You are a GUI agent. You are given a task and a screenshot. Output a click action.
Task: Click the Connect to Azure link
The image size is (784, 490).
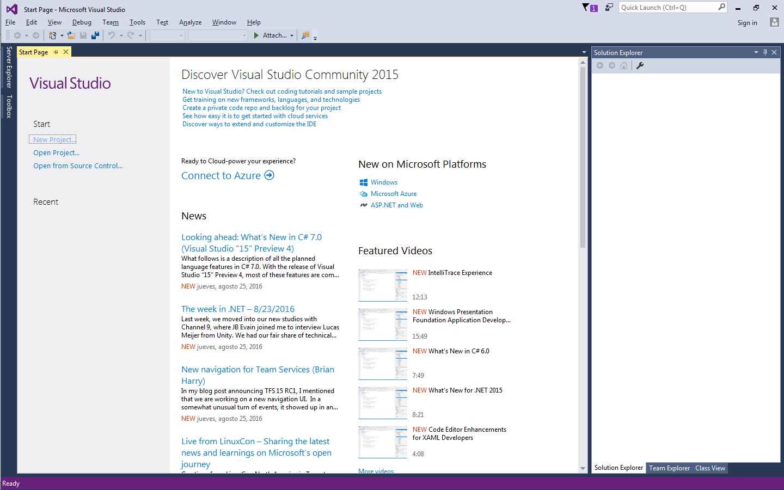click(x=221, y=175)
